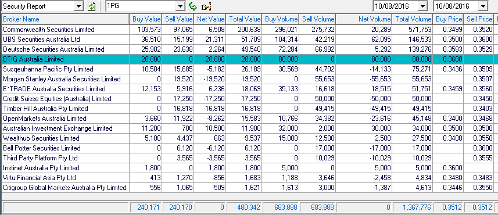This screenshot has width=498, height=215.
Task: Click Deutsche Total Value cell 49,540
Action: click(244, 49)
